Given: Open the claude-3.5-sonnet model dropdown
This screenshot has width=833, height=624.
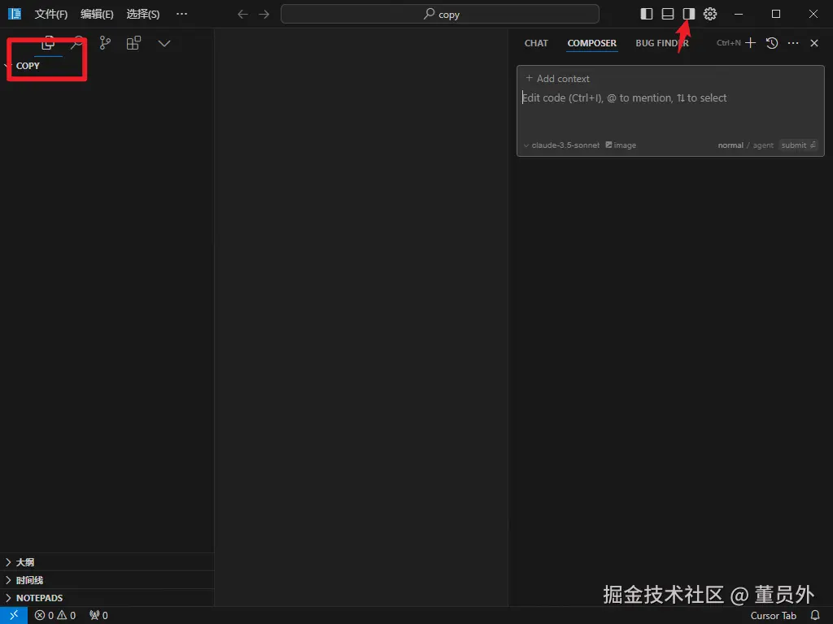Looking at the screenshot, I should coord(561,145).
